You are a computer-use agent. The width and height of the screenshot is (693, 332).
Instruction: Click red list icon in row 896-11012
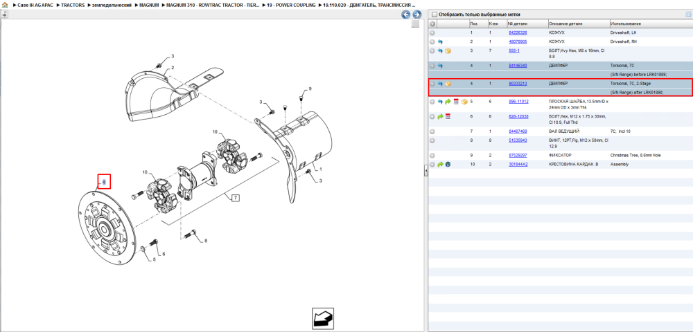tap(456, 102)
